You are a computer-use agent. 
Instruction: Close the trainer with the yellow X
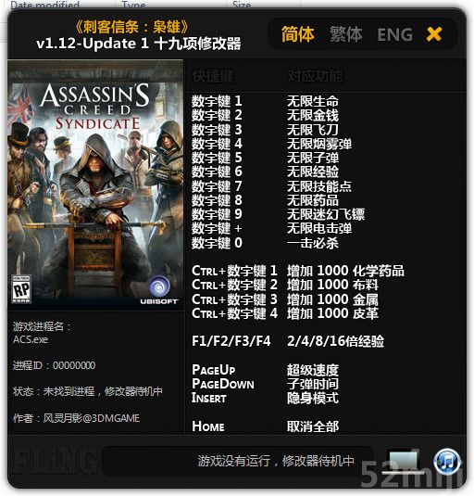434,34
